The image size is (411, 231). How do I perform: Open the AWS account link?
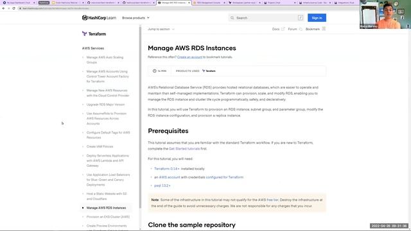click(x=170, y=177)
